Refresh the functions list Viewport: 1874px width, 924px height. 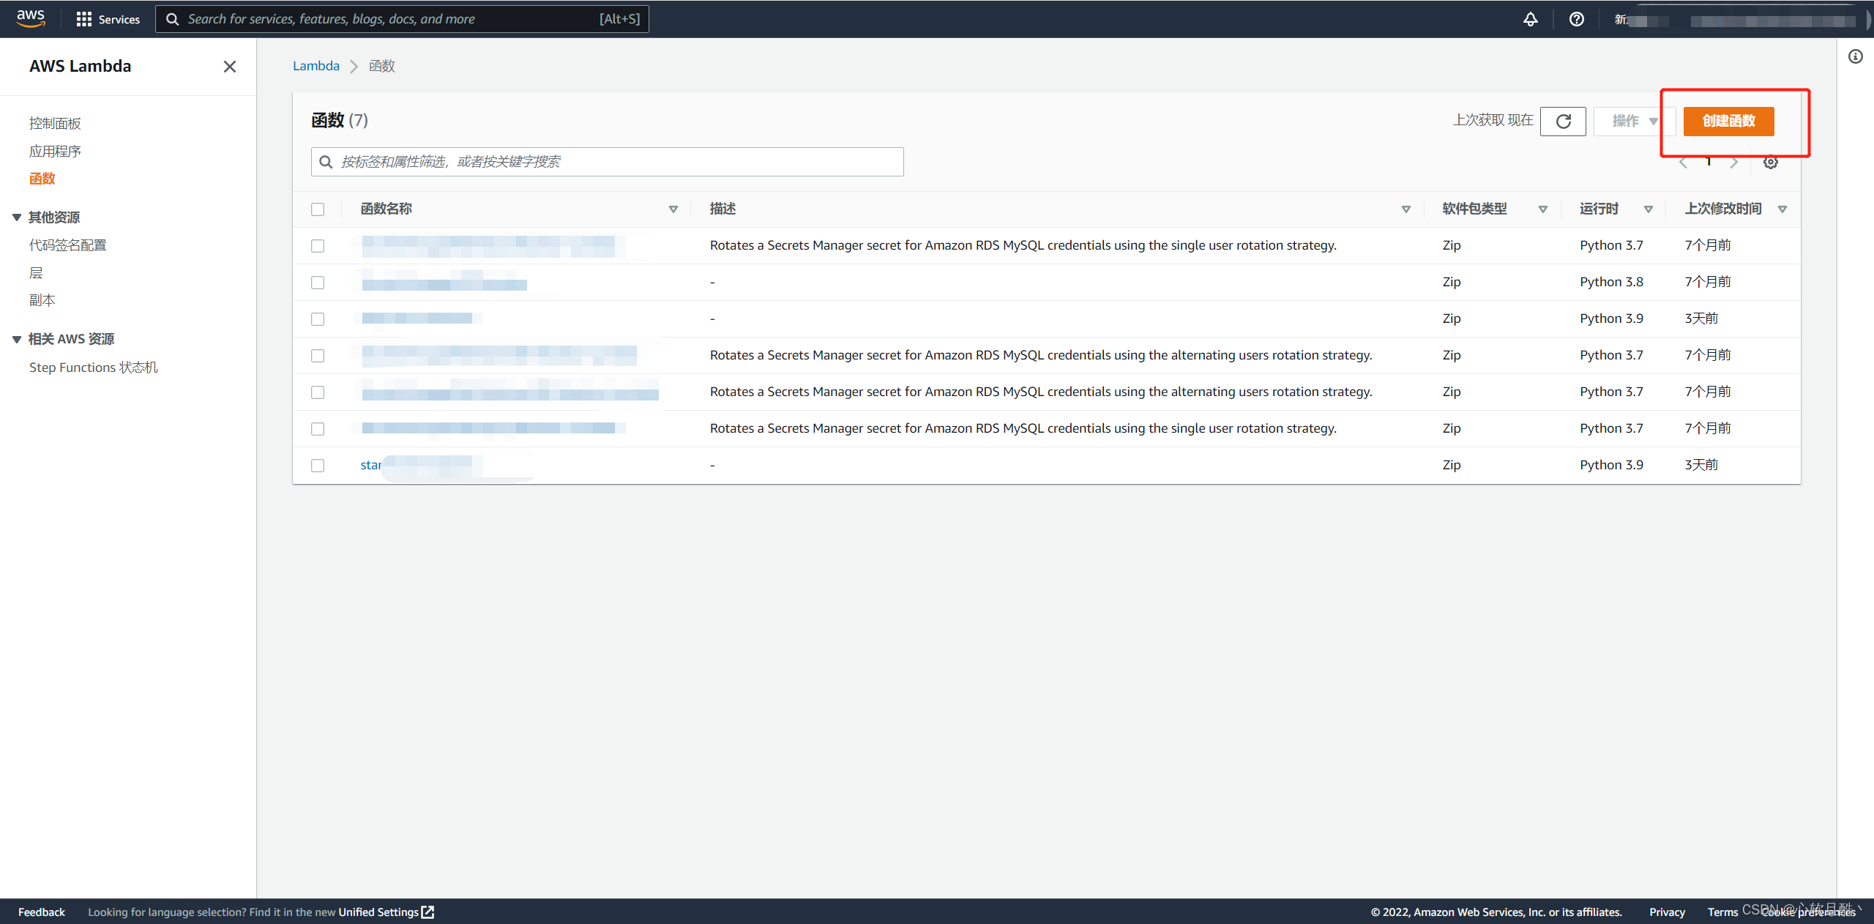pyautogui.click(x=1563, y=121)
